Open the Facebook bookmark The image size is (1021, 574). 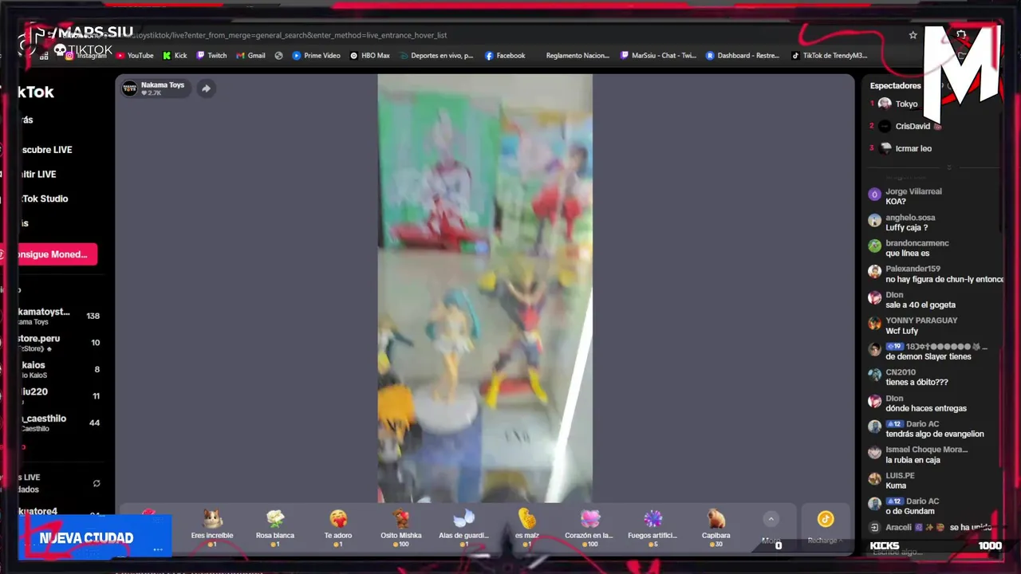[x=505, y=56]
